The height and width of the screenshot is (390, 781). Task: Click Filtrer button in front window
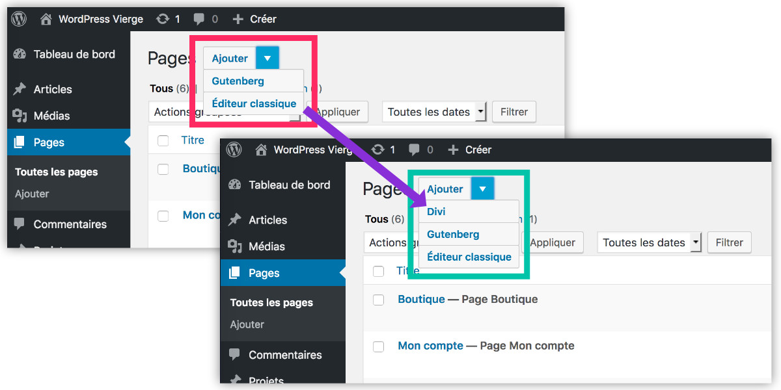(x=730, y=242)
